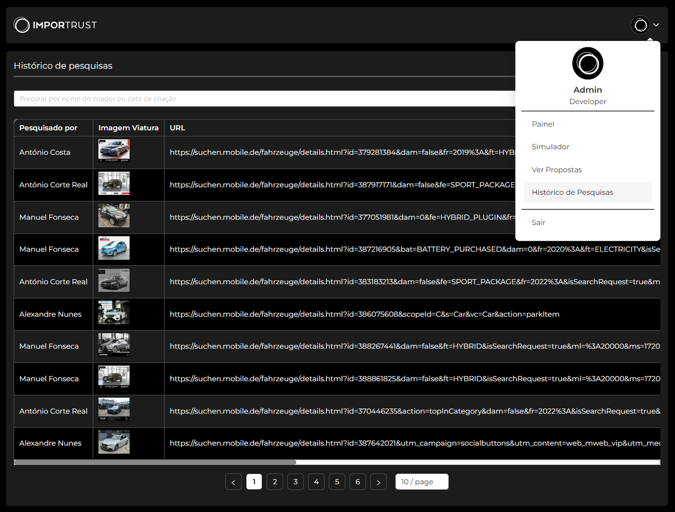Open the blue car thumbnail image

(114, 249)
